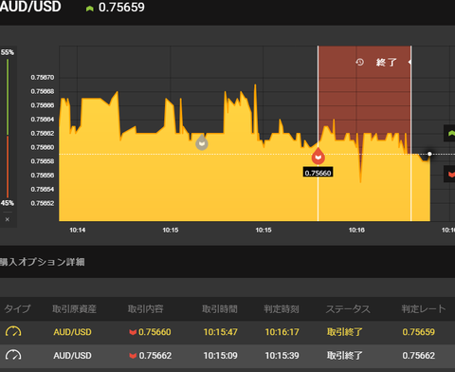Click the white gauge icon in second row
The width and height of the screenshot is (455, 372).
click(x=13, y=355)
